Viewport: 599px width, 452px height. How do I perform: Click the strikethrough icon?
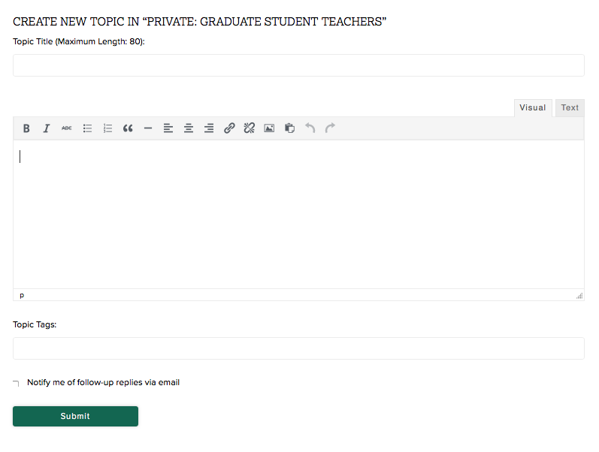[x=67, y=128]
